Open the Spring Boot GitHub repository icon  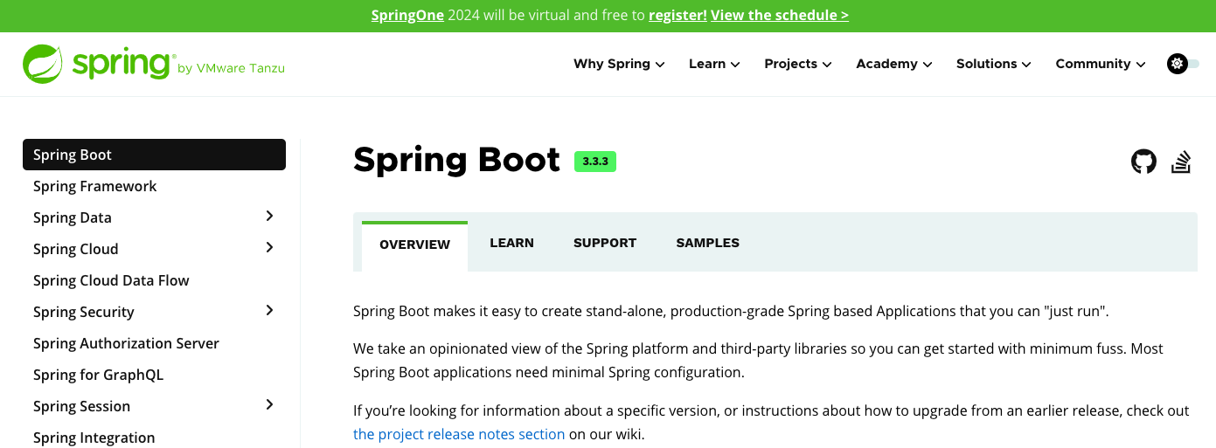1143,162
